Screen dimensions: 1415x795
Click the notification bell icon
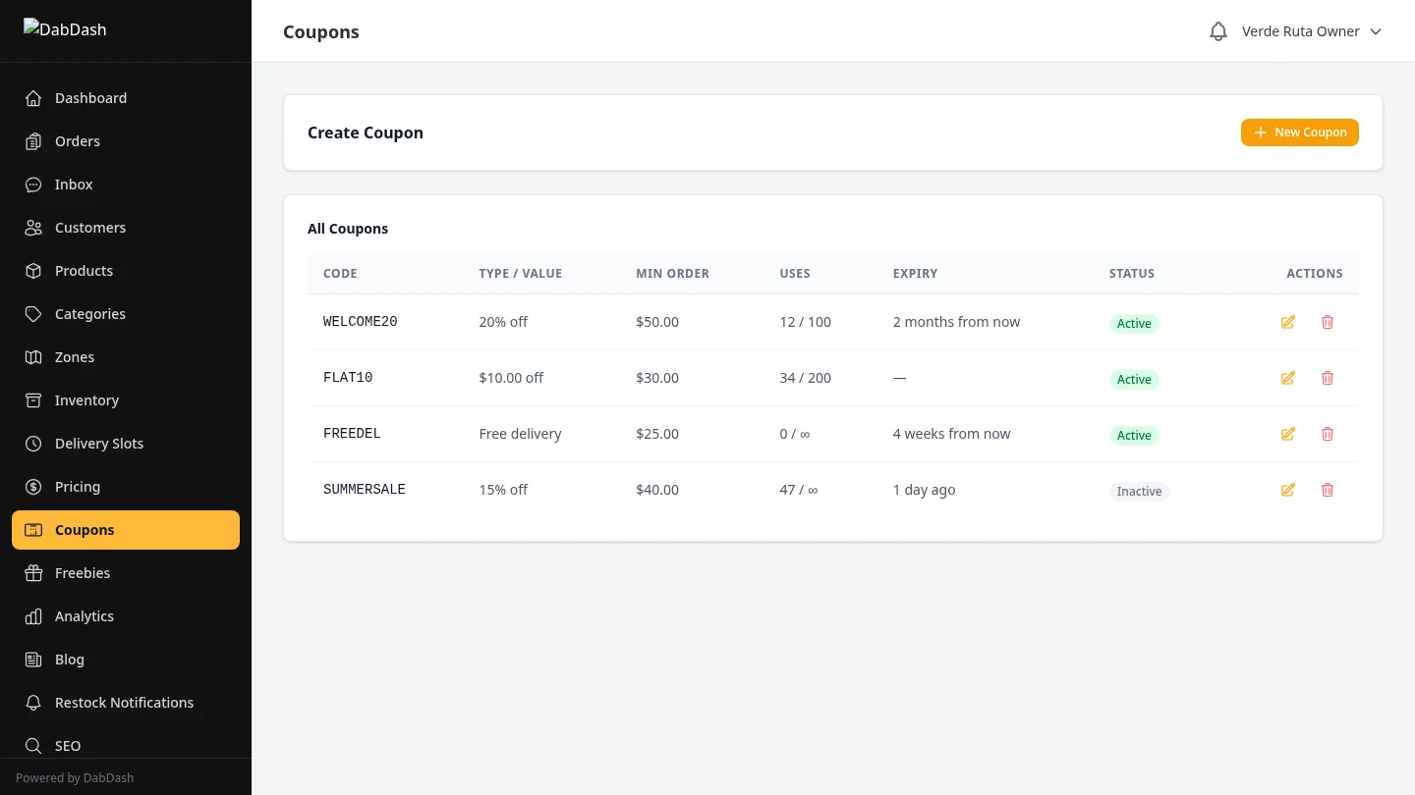pos(1217,30)
